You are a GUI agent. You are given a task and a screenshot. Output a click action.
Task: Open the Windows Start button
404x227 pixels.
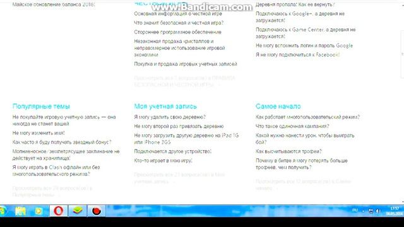pyautogui.click(x=3, y=211)
